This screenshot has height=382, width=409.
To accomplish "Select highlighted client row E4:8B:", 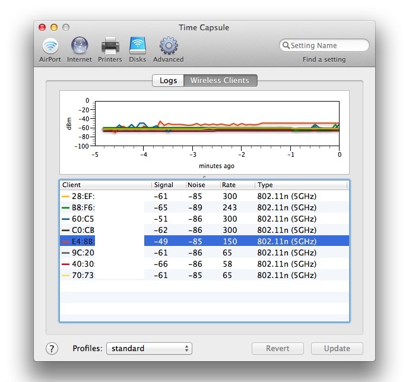I will 204,241.
